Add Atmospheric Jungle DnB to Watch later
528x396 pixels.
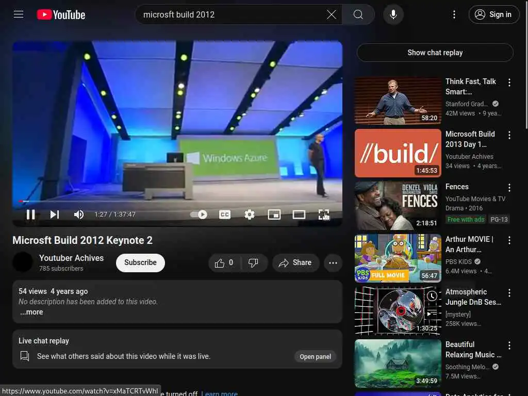432,296
